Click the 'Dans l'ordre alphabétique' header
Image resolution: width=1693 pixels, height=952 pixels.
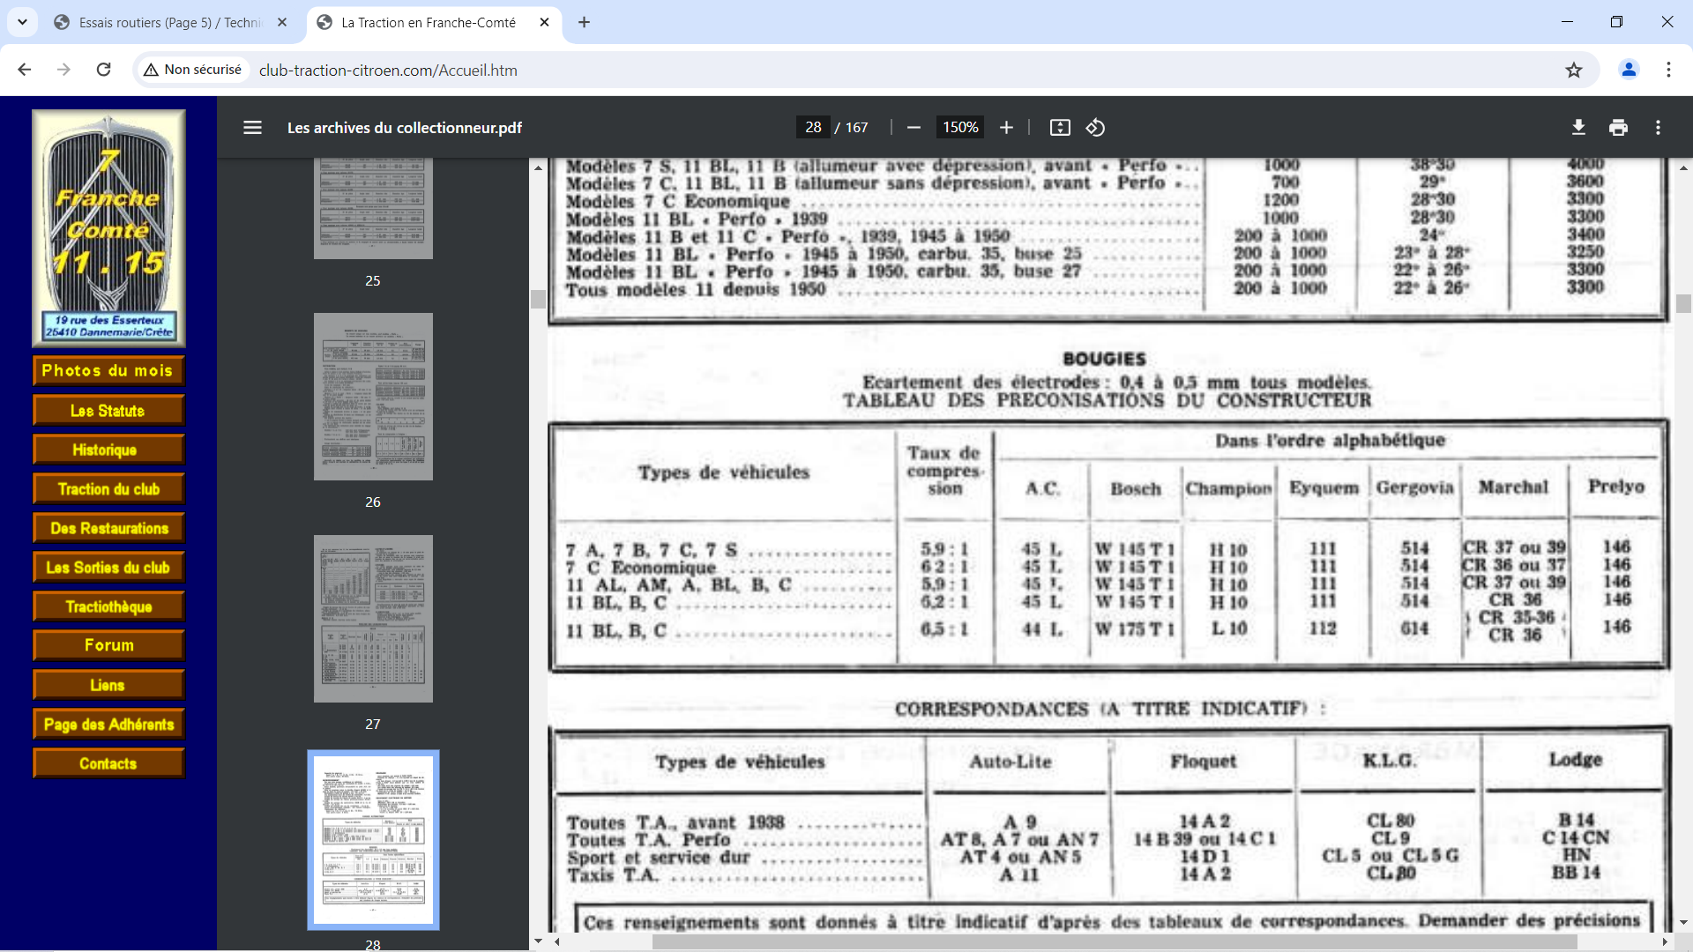[x=1330, y=440]
